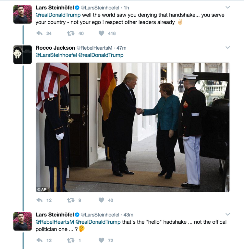Like the tweet with 72 likes
Viewport: 244px width, 249px height.
coord(101,240)
